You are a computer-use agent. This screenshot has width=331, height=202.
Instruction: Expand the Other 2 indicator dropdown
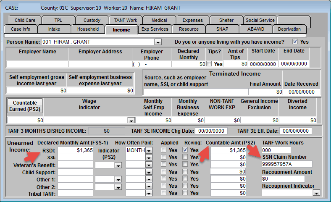tap(118, 187)
